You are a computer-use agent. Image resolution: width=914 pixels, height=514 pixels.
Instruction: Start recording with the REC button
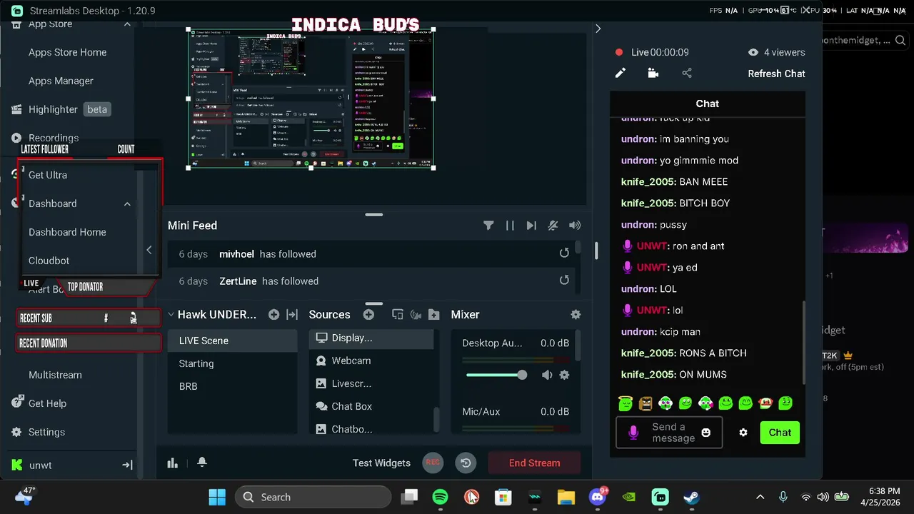coord(433,463)
